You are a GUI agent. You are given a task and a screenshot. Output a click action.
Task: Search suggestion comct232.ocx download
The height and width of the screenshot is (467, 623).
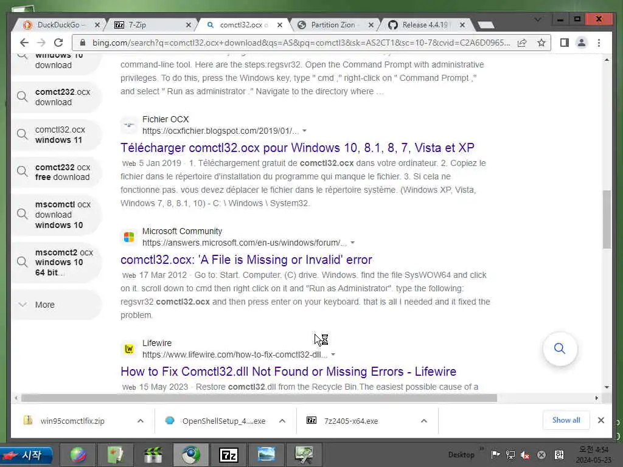(57, 97)
